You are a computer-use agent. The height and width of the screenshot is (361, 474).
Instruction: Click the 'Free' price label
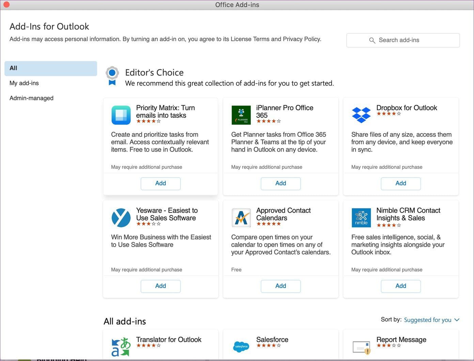pos(236,269)
